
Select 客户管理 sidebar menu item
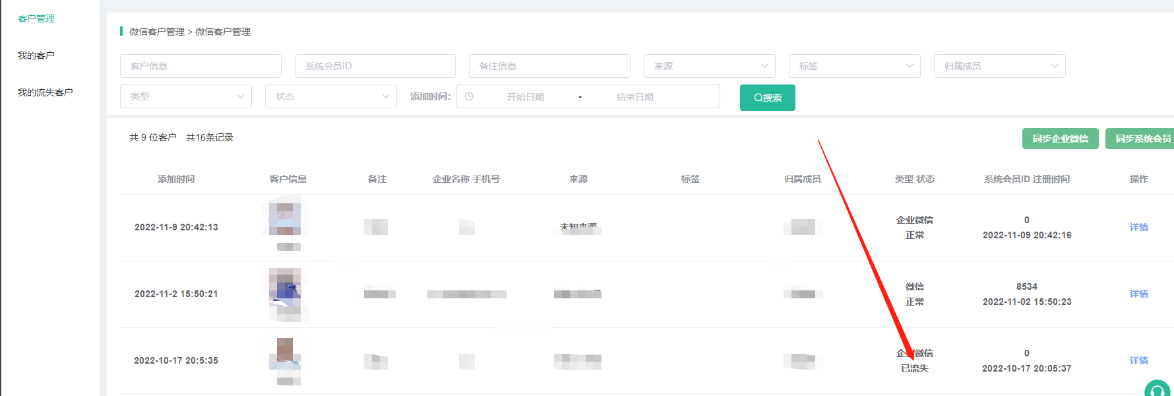36,18
